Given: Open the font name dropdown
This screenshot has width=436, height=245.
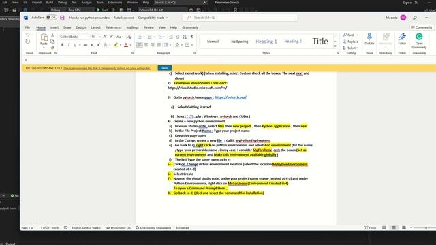Looking at the screenshot, I should pyautogui.click(x=89, y=37).
